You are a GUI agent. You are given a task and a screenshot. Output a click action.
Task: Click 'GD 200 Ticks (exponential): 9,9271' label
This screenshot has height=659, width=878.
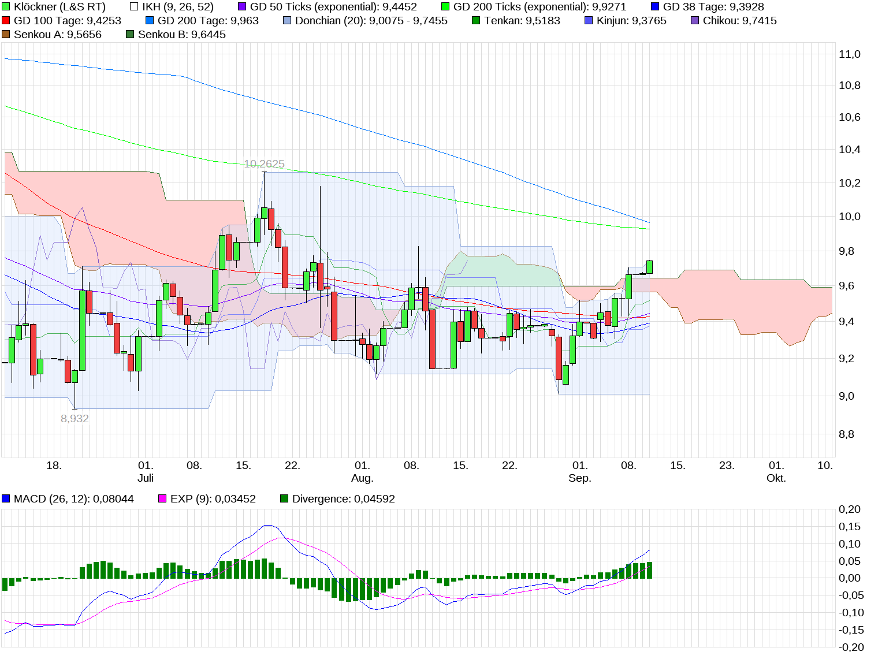(540, 7)
